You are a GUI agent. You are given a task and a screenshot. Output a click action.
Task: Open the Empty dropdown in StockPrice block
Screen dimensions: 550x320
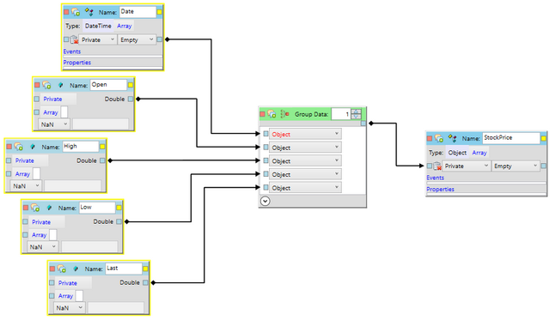point(516,166)
